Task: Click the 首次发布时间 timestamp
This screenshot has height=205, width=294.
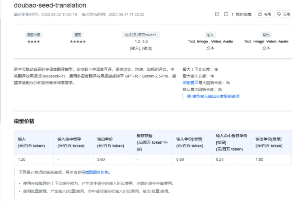Action: (113, 14)
